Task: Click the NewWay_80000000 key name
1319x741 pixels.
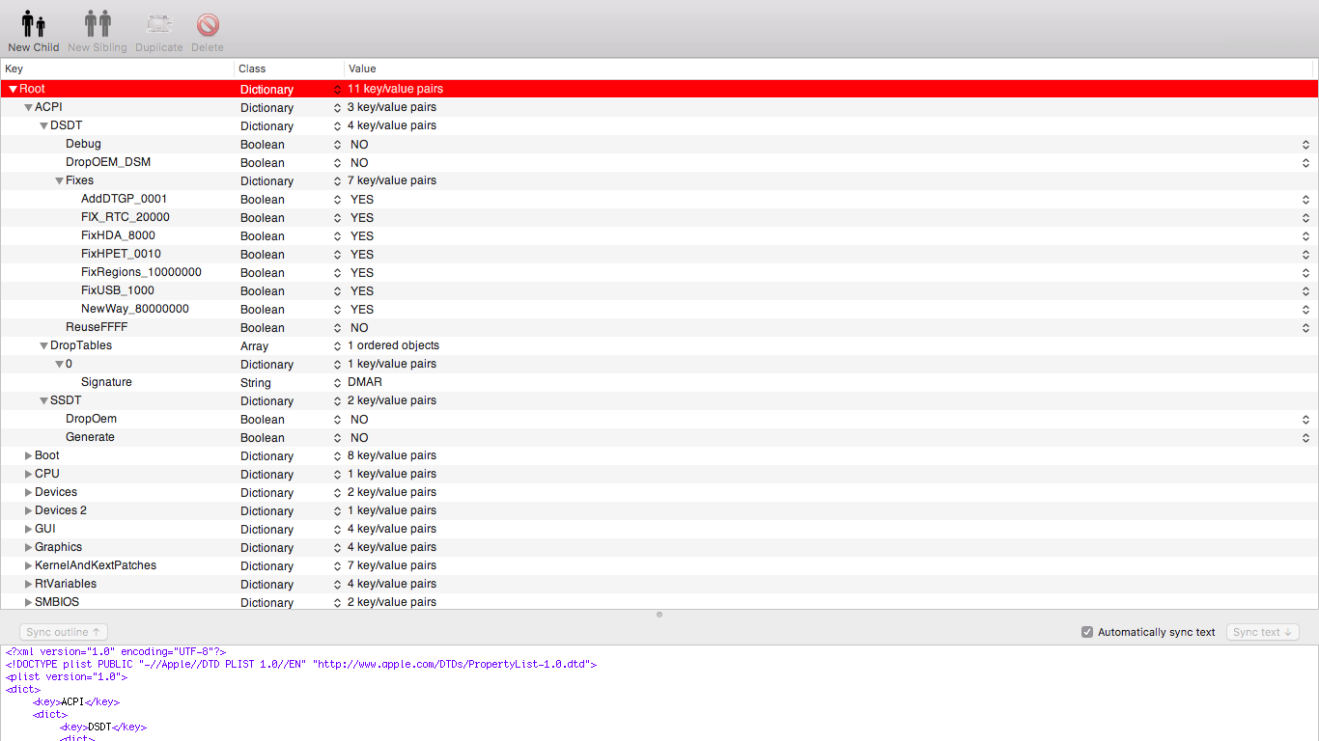Action: (x=135, y=309)
